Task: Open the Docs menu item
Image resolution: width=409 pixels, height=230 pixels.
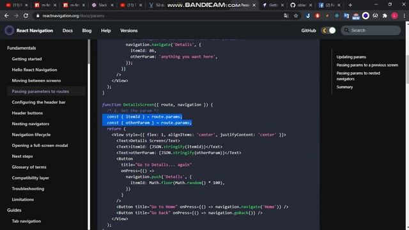Action: [68, 31]
